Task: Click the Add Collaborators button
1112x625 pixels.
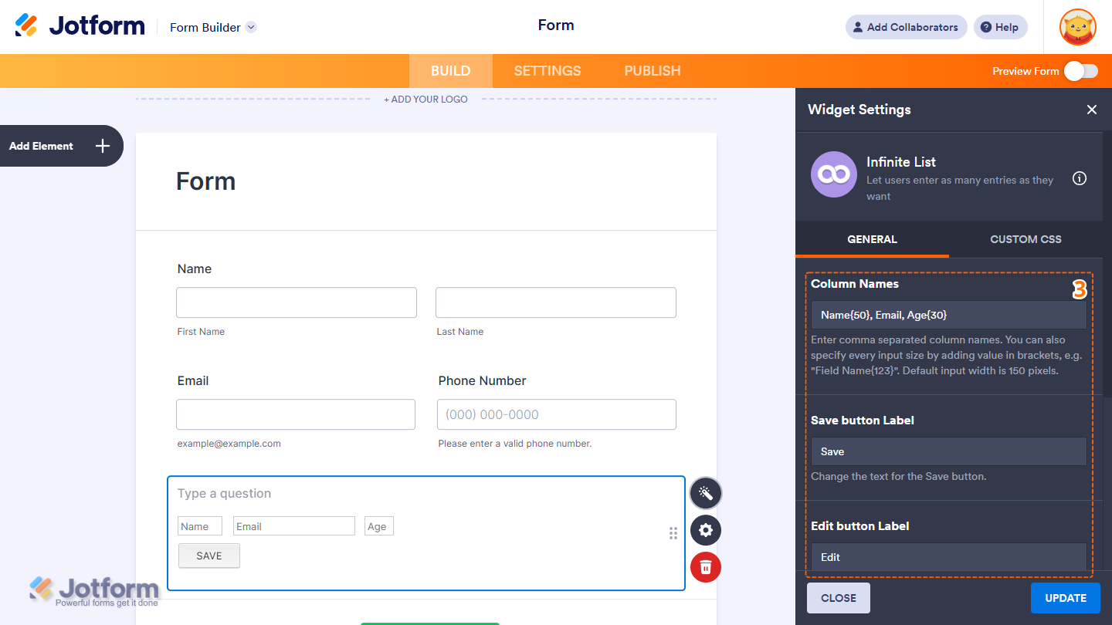Action: pyautogui.click(x=906, y=27)
